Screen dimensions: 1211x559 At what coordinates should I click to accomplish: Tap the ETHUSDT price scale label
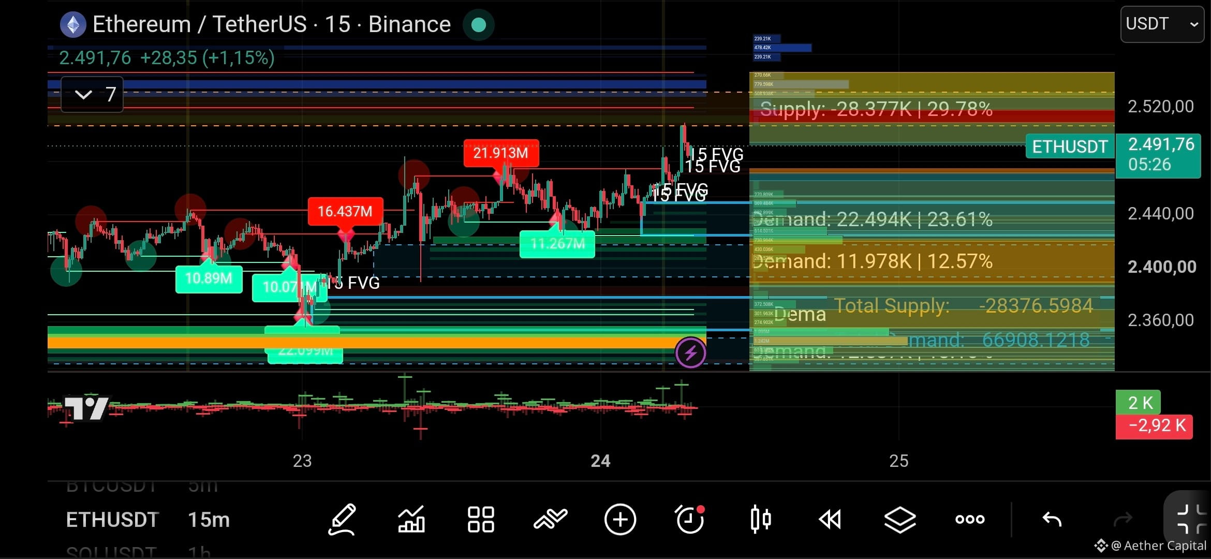[1070, 146]
